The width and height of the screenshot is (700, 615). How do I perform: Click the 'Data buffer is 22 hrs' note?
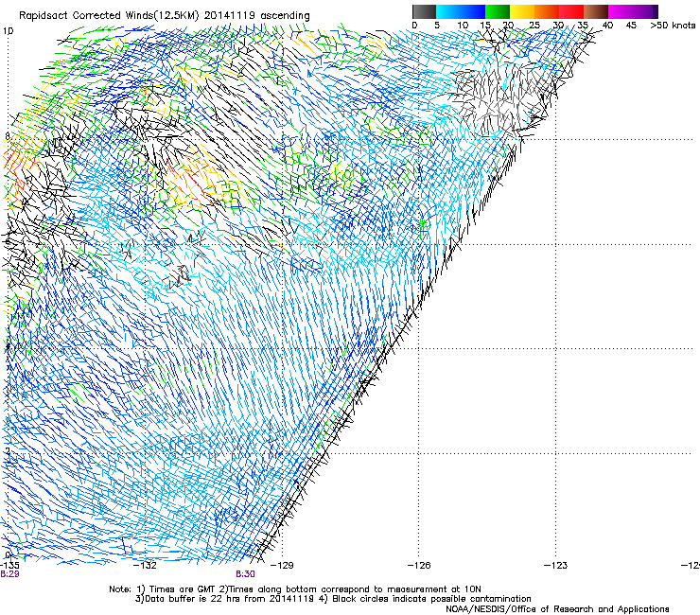point(333,599)
